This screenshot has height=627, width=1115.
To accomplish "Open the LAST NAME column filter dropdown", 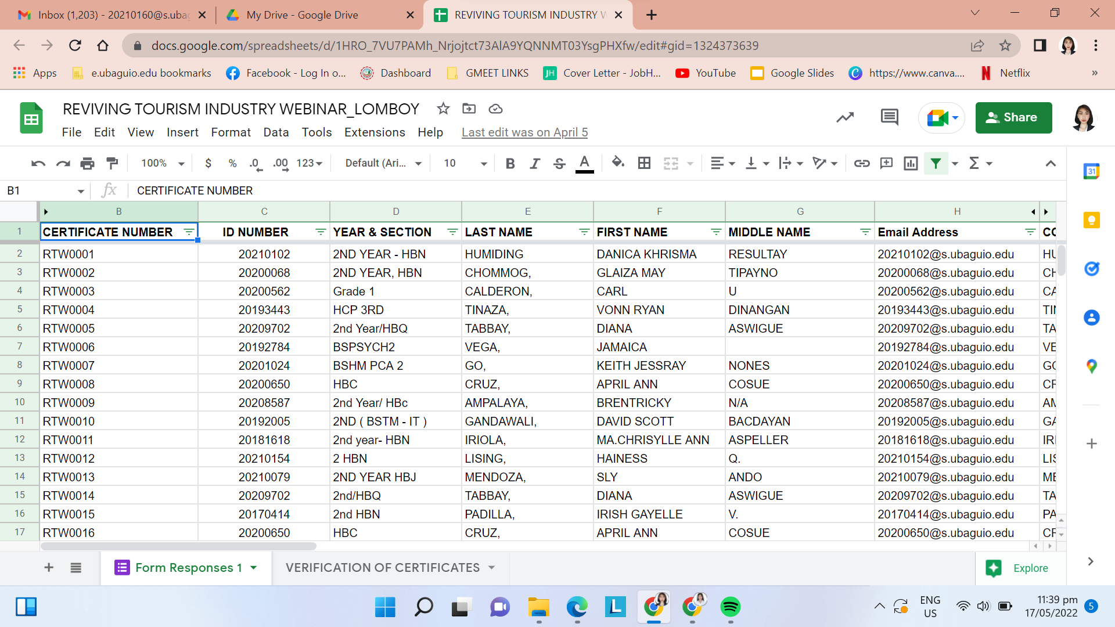I will pos(584,232).
